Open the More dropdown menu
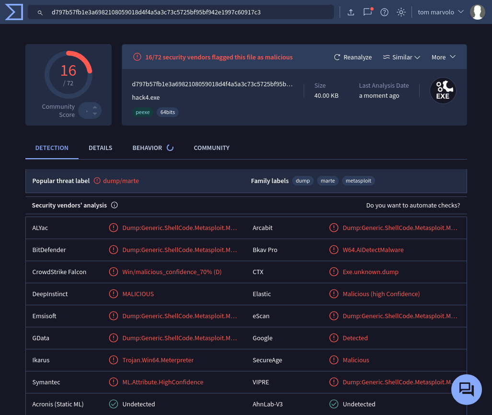Viewport: 492px width, 415px height. (x=443, y=57)
